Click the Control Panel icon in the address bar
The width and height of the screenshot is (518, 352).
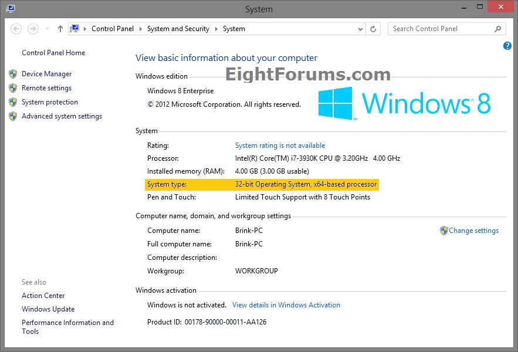75,28
